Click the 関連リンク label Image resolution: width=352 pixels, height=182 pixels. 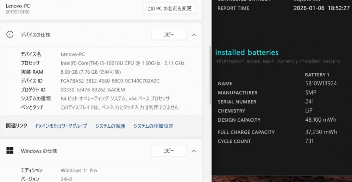coord(17,126)
